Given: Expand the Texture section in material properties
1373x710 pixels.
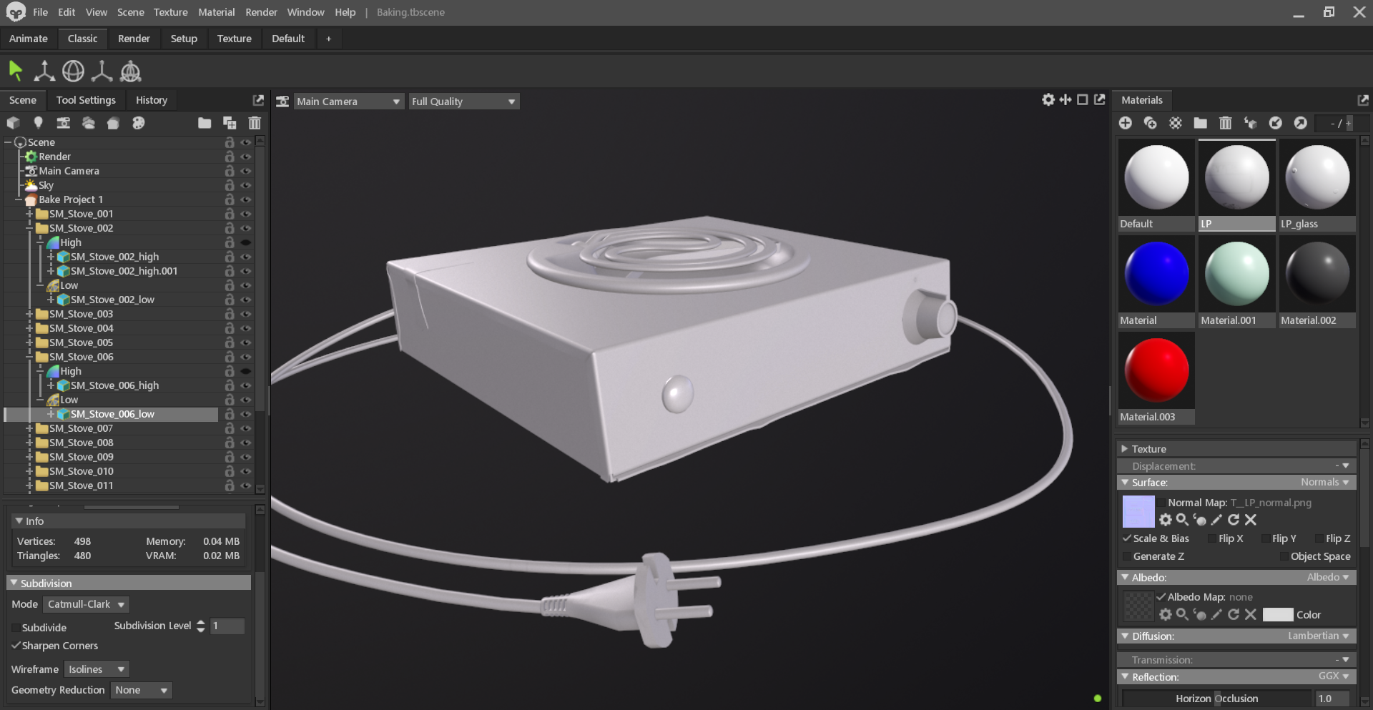Looking at the screenshot, I should tap(1125, 449).
